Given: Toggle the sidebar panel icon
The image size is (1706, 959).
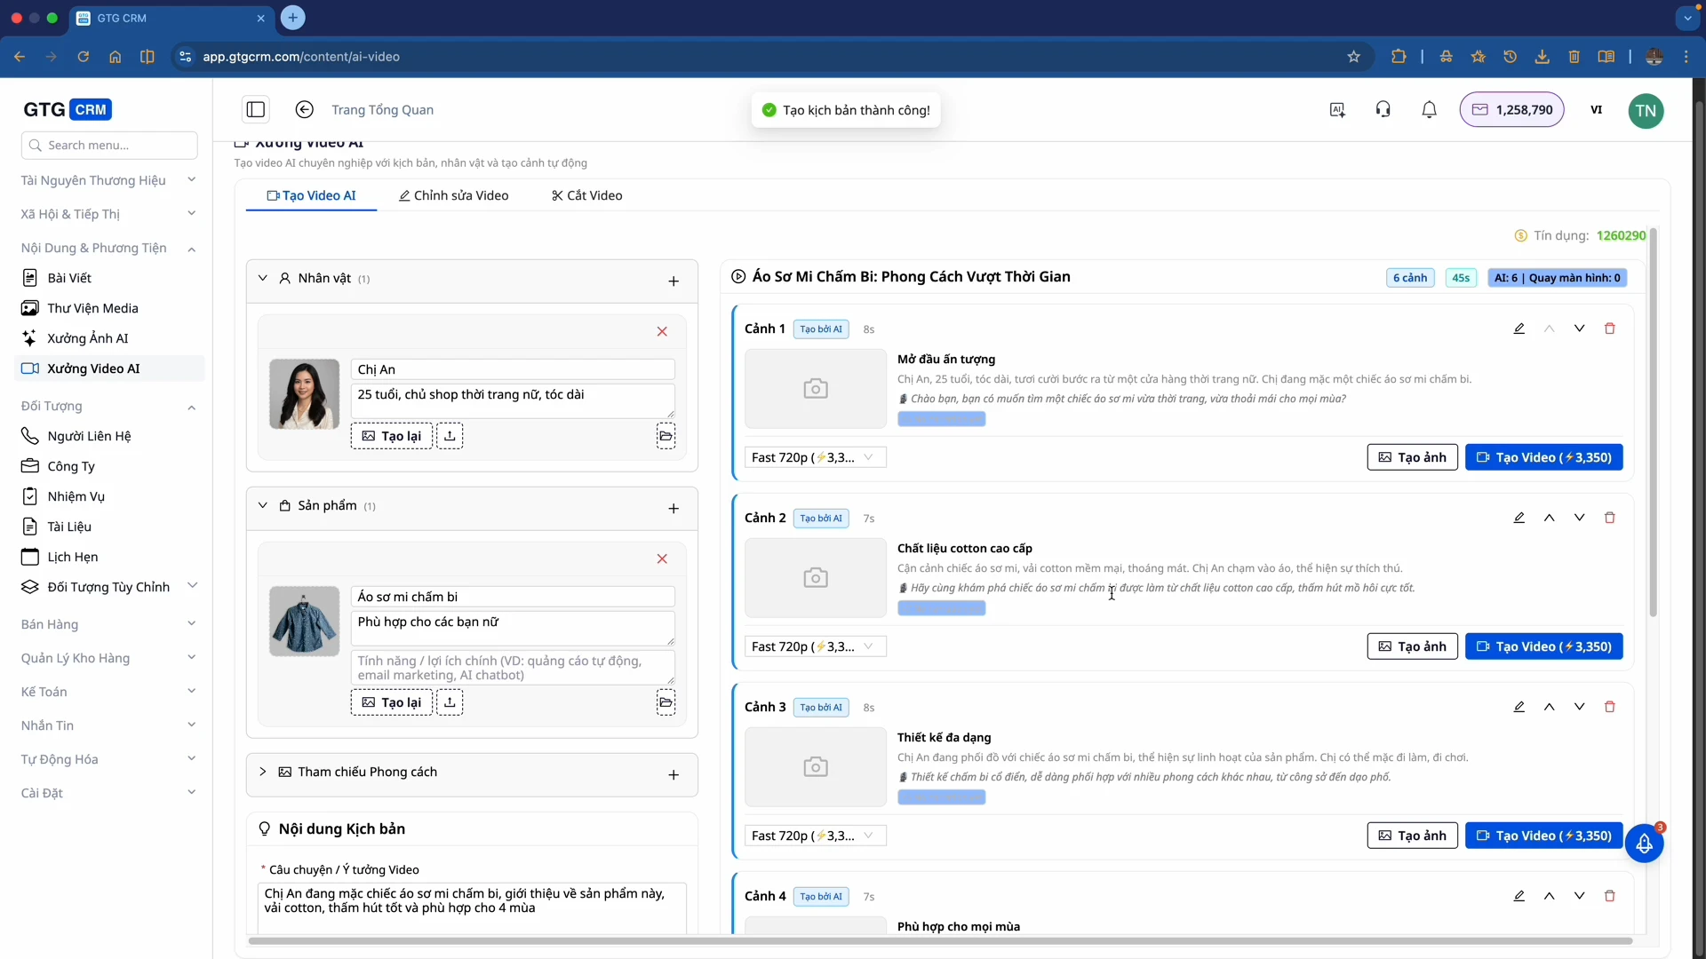Looking at the screenshot, I should click(x=256, y=110).
